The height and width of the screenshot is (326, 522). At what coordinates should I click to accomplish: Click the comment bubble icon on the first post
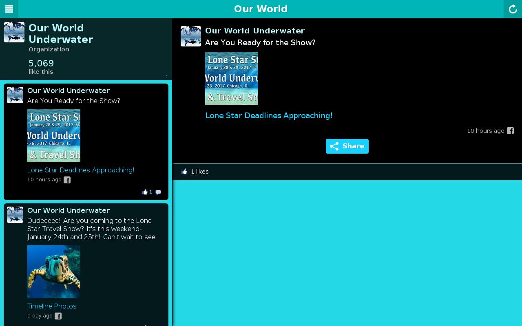(x=158, y=192)
